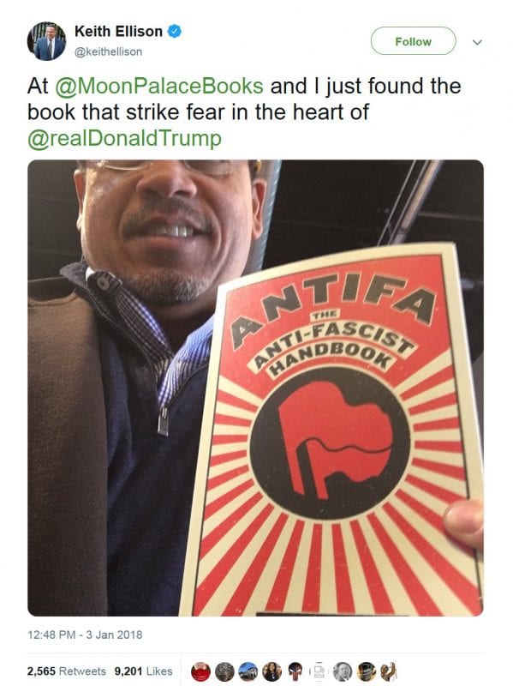Open the building photo liker avatar
This screenshot has width=513, height=686.
pyautogui.click(x=248, y=671)
